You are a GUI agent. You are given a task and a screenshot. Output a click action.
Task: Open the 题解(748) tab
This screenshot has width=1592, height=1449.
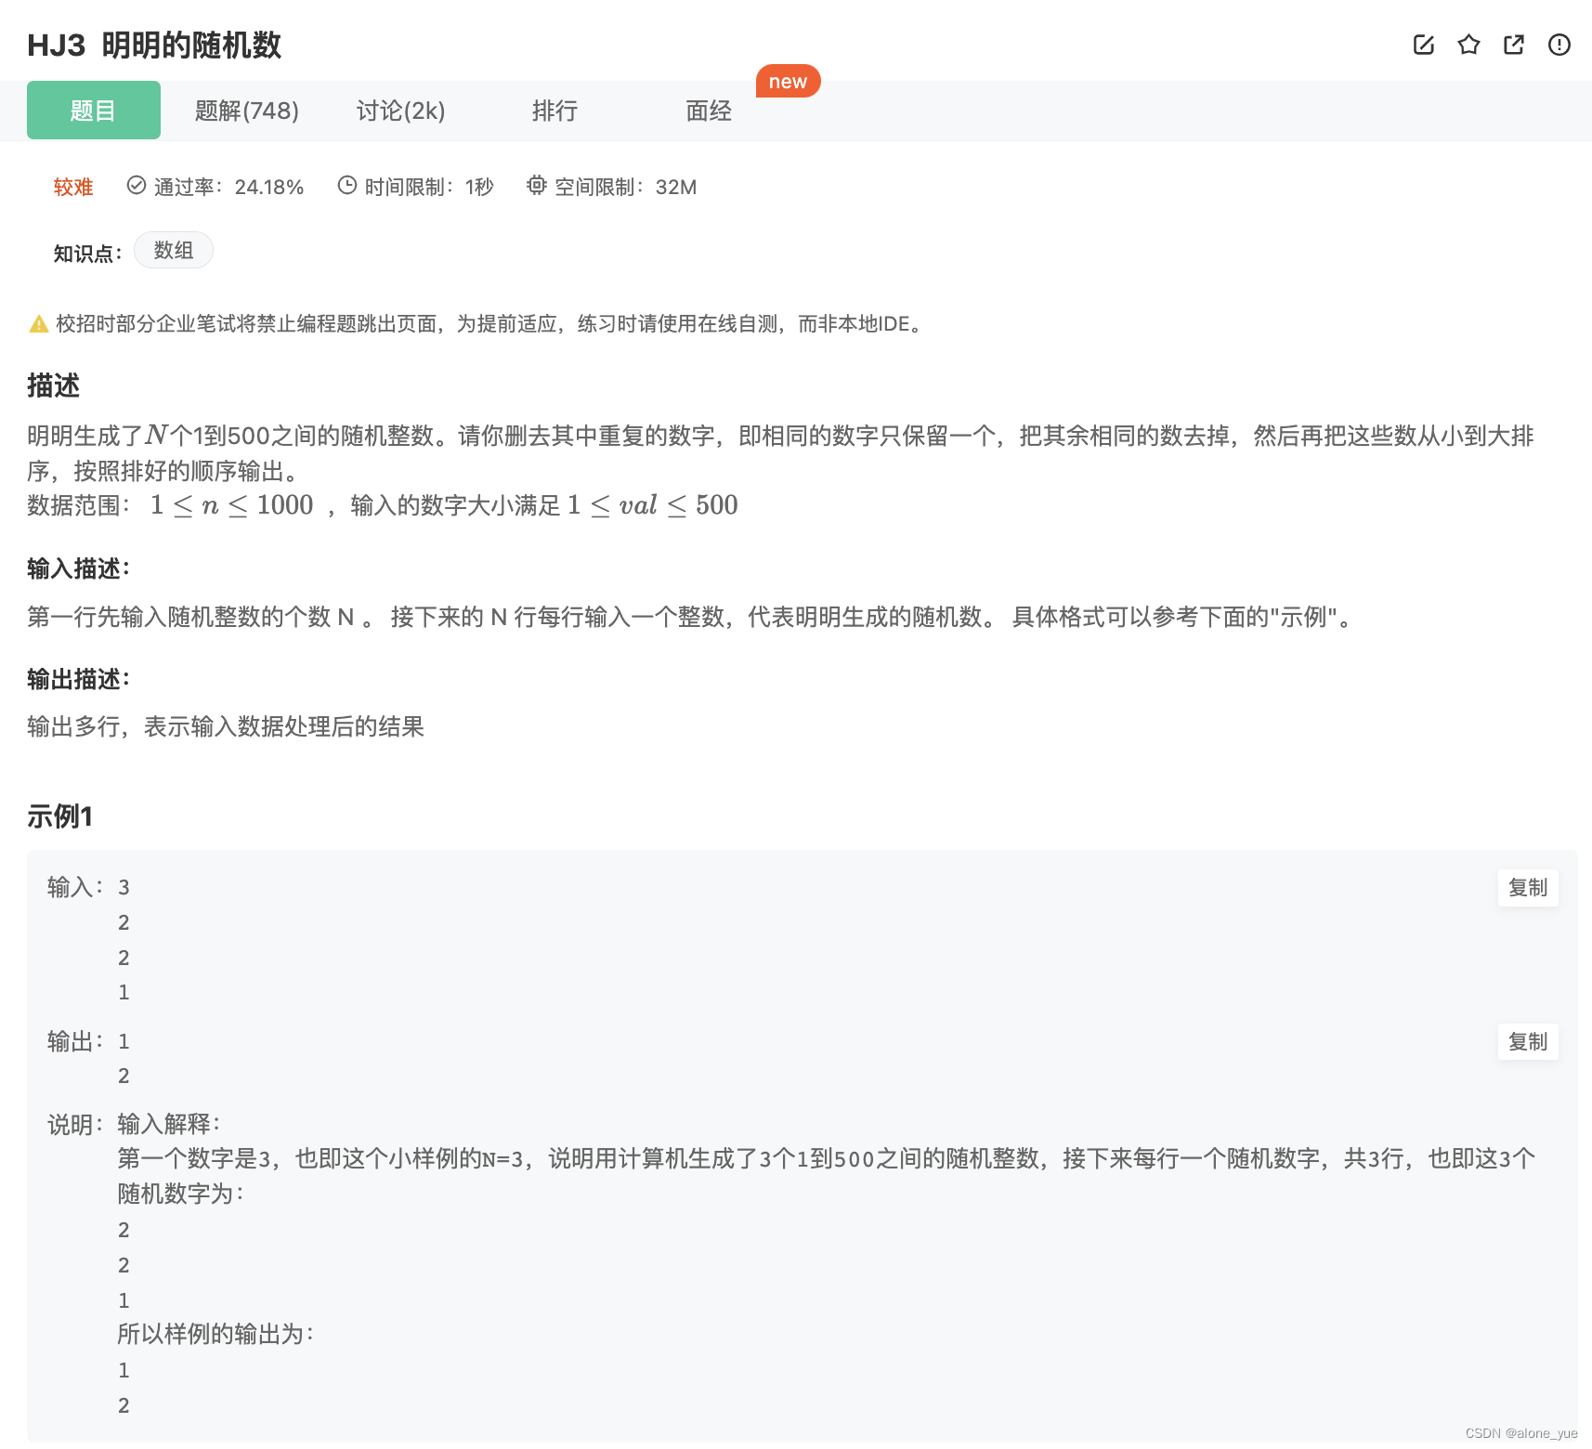pos(247,111)
